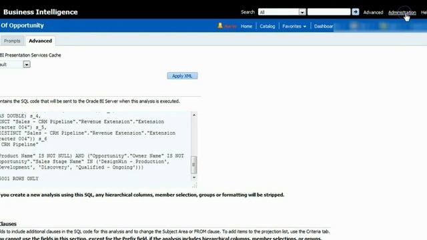Click the SQL box scrollbar thumb
The image size is (427, 240).
(194, 165)
